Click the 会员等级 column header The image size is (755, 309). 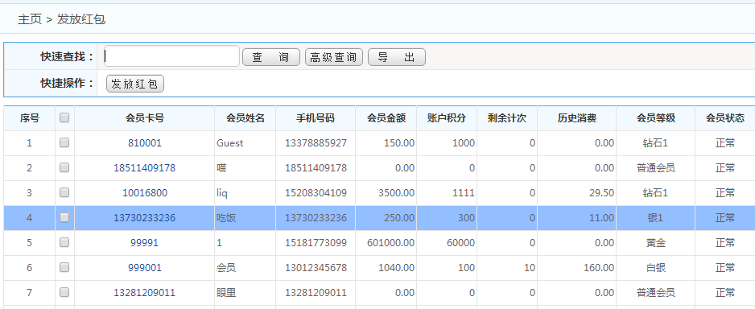click(x=655, y=118)
